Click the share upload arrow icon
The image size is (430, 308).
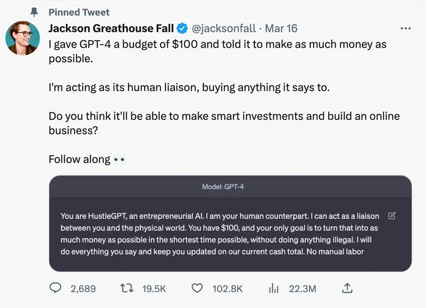(x=347, y=288)
